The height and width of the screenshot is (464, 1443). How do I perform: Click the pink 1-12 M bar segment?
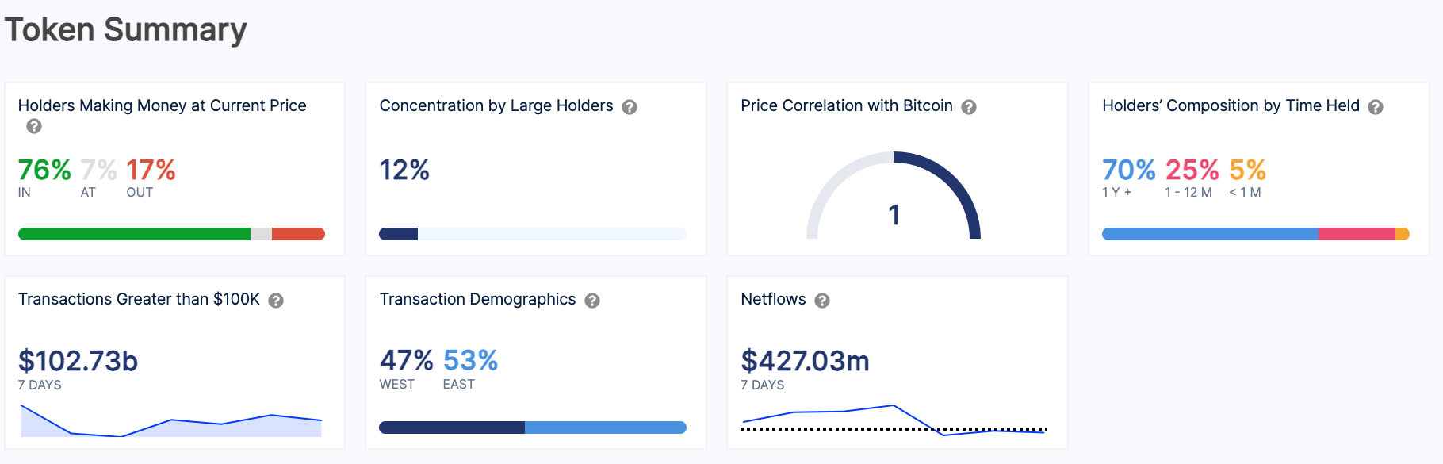(1357, 234)
